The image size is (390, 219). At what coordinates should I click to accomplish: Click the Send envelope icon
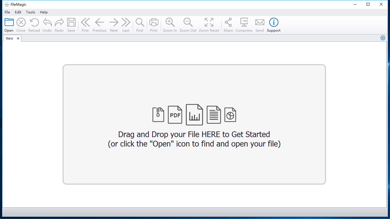tap(260, 22)
